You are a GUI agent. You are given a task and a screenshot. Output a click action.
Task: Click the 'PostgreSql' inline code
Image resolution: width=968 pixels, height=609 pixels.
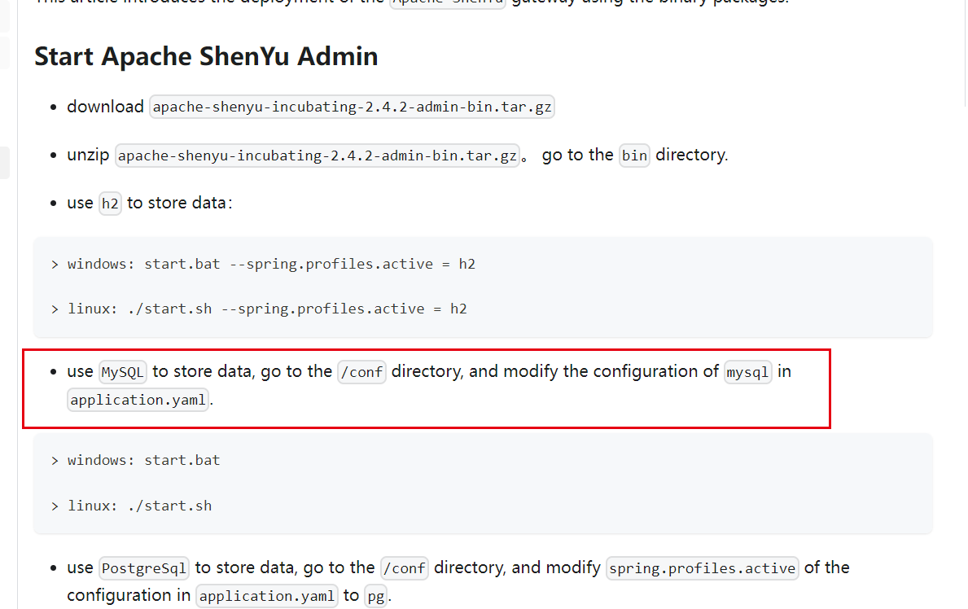click(x=144, y=568)
